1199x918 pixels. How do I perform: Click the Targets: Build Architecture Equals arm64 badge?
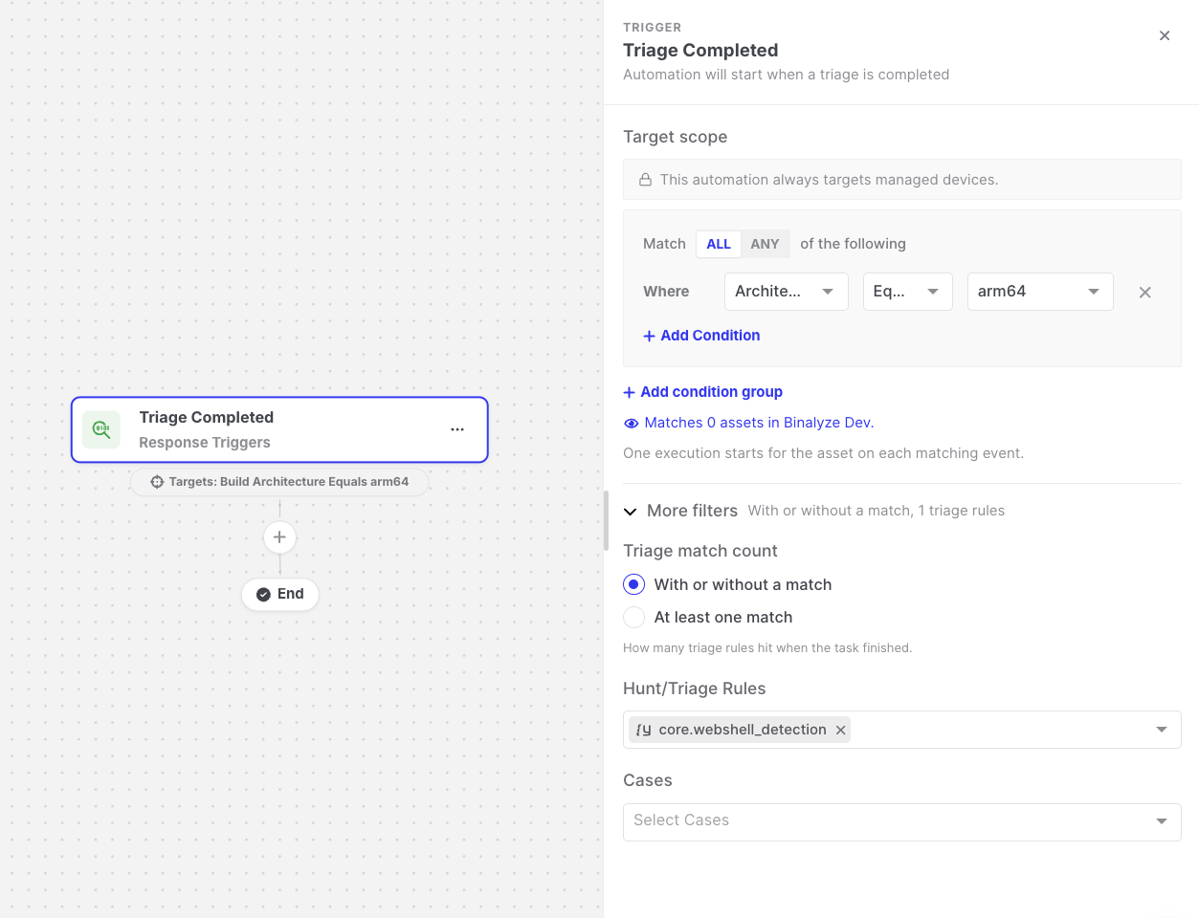click(x=279, y=482)
